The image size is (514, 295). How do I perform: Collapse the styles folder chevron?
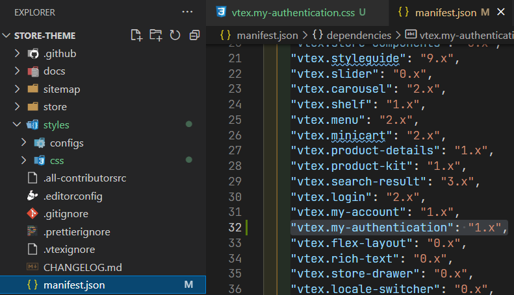point(17,124)
